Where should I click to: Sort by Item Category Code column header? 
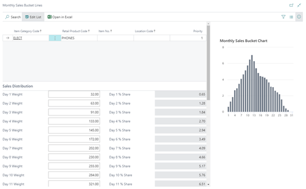[x=28, y=31]
